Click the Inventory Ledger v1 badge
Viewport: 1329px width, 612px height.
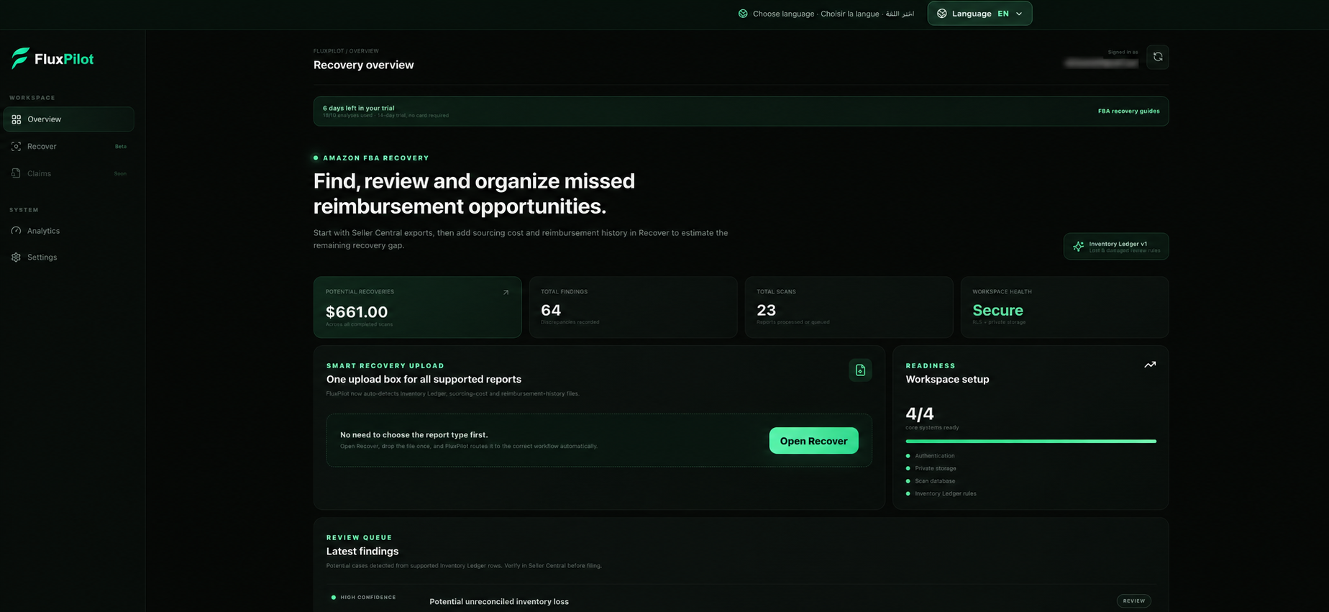tap(1116, 247)
